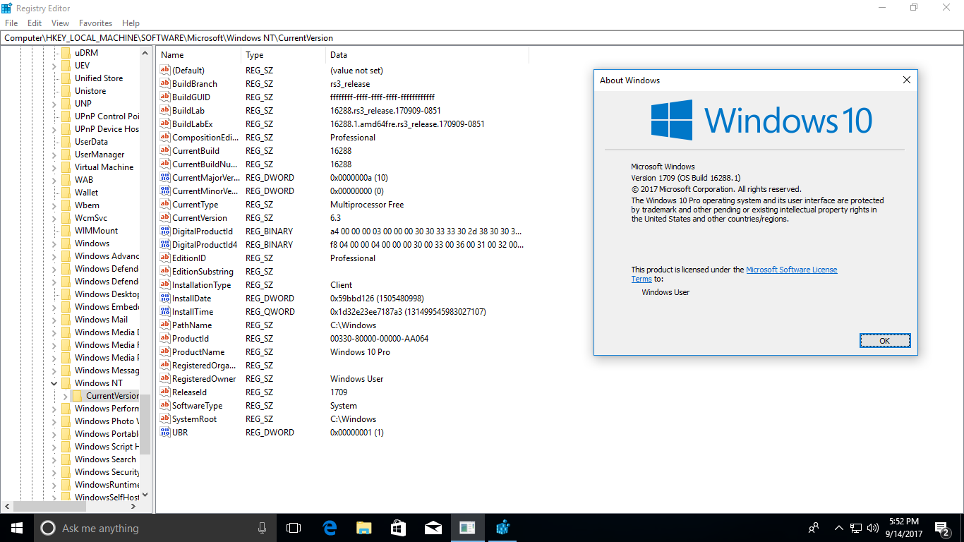Click tree pane horizontal scrollbar thumb
The image size is (964, 542).
point(49,506)
